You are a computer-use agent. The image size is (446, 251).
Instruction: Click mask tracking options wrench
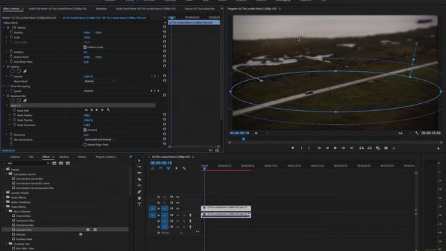coord(109,110)
